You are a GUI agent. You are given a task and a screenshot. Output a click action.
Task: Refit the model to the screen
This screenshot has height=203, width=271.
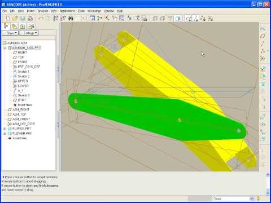pyautogui.click(x=122, y=18)
